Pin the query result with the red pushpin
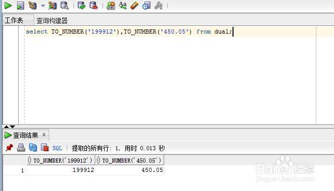The image size is (334, 191). (9, 148)
